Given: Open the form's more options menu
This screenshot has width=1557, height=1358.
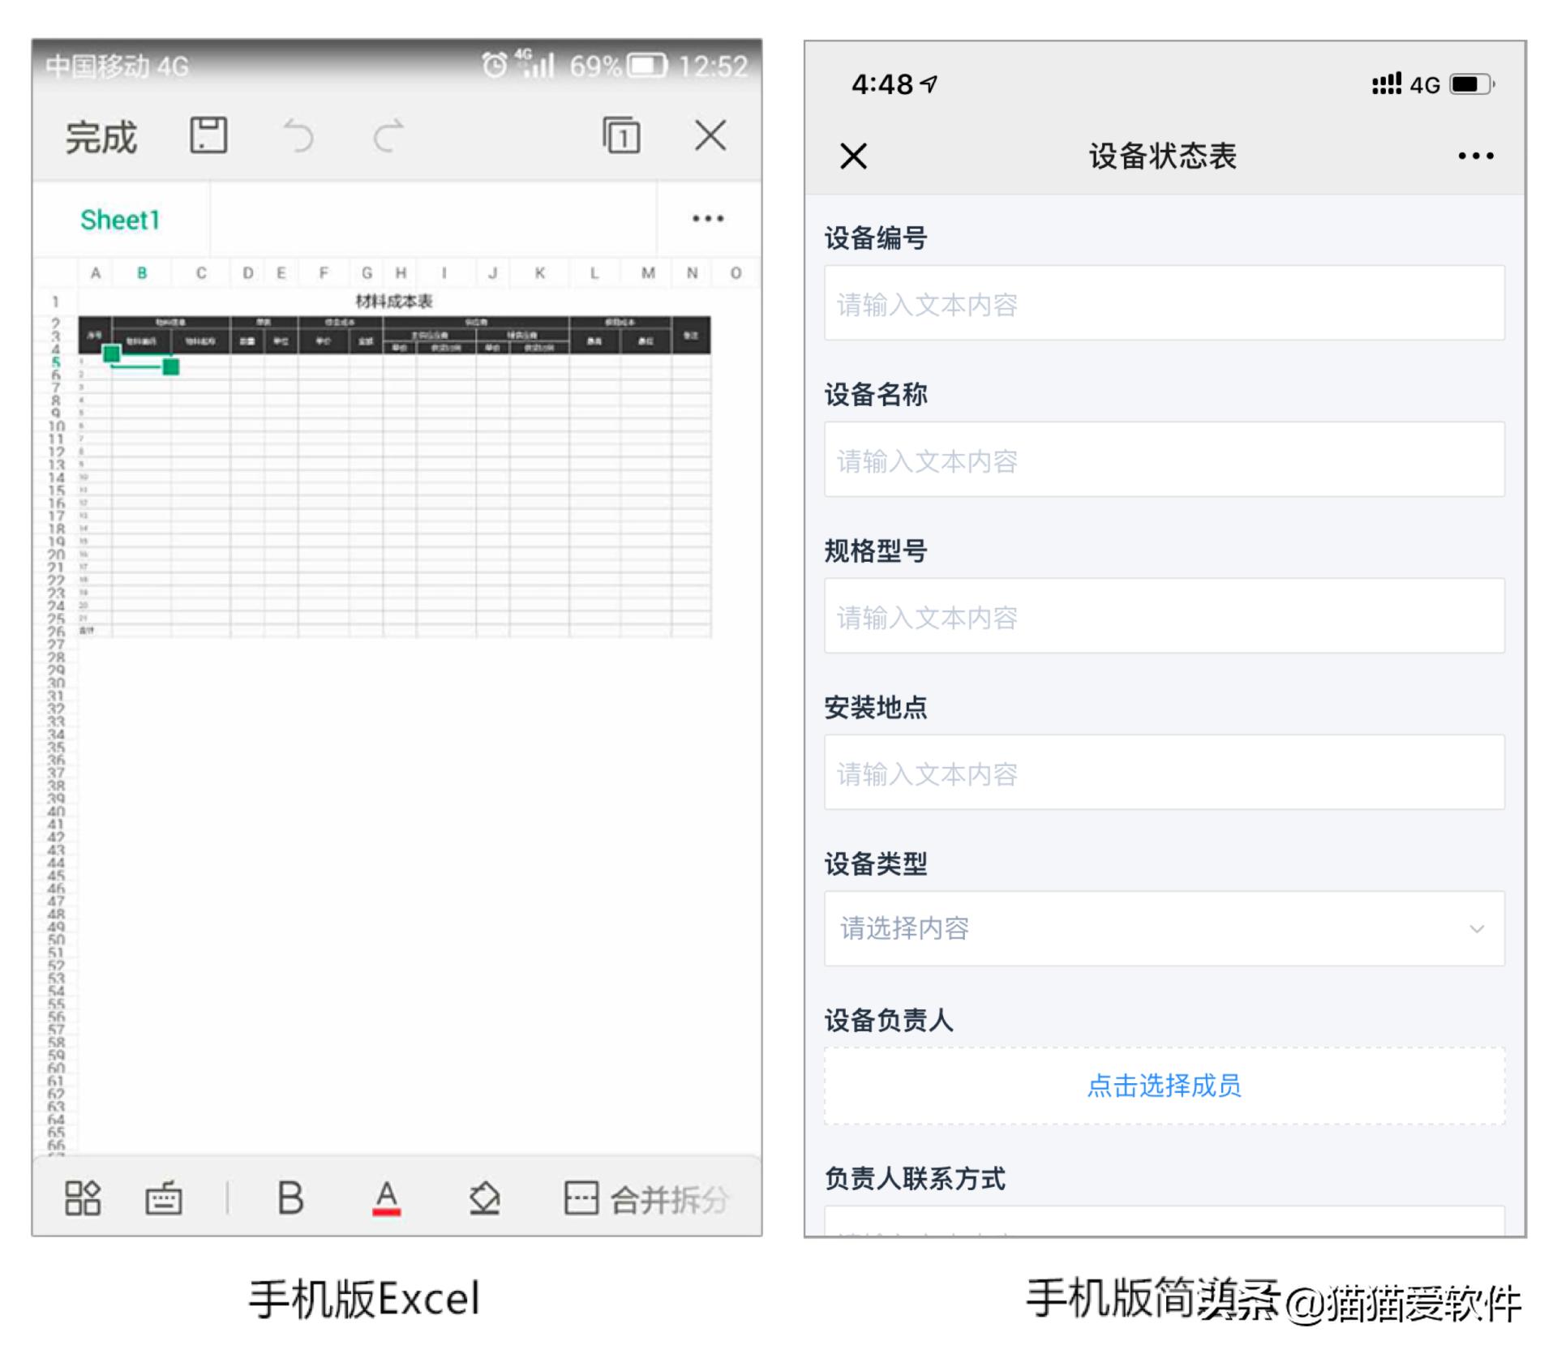Looking at the screenshot, I should point(1474,155).
